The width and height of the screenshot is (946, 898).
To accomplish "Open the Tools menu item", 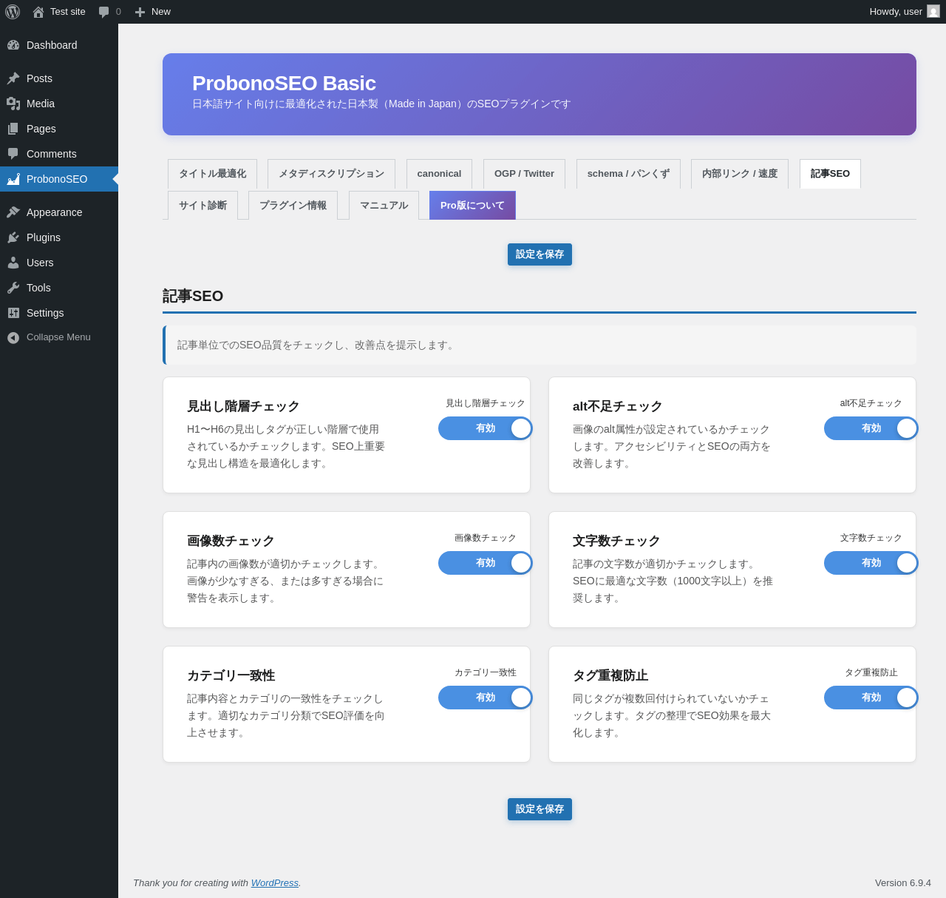I will (x=59, y=288).
